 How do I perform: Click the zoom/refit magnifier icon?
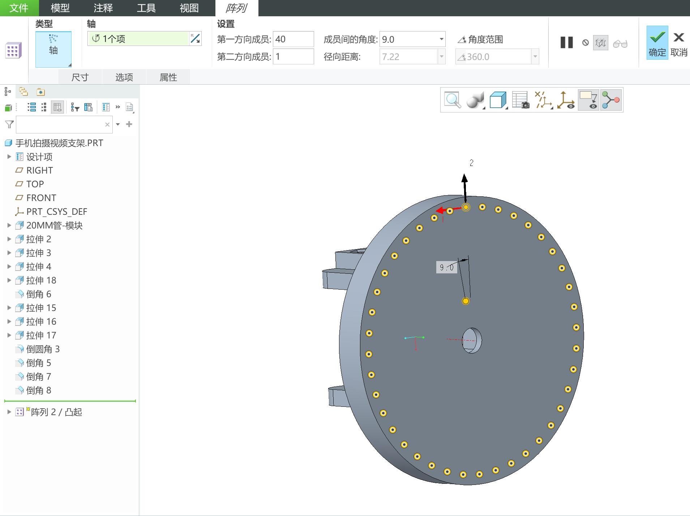click(x=453, y=100)
